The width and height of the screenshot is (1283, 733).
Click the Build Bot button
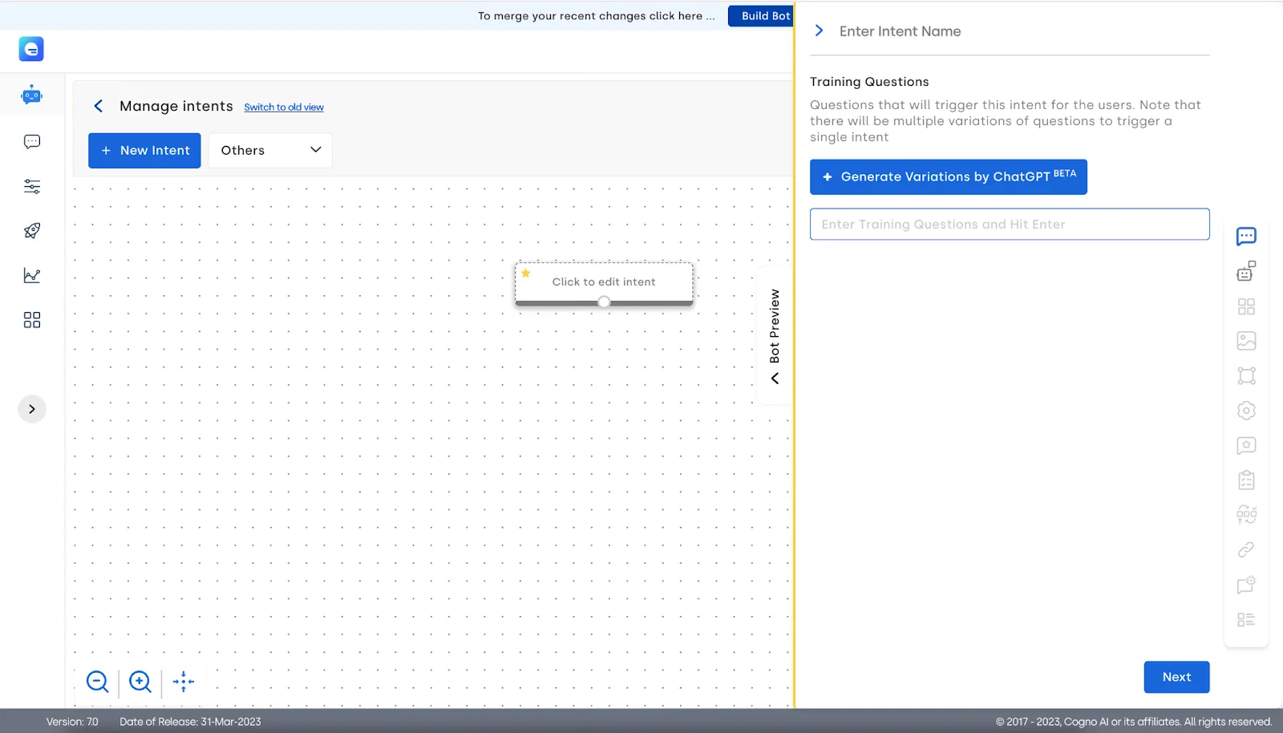tap(761, 16)
